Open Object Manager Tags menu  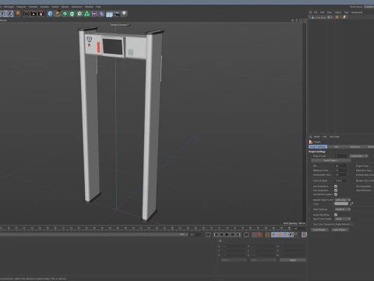coord(346,12)
